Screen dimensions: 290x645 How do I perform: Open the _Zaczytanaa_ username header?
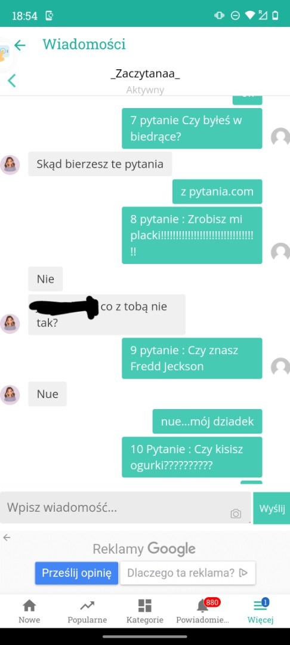point(145,74)
